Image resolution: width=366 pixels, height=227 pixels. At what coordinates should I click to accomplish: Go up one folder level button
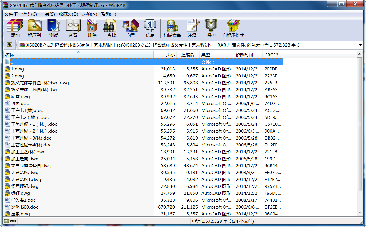point(9,45)
